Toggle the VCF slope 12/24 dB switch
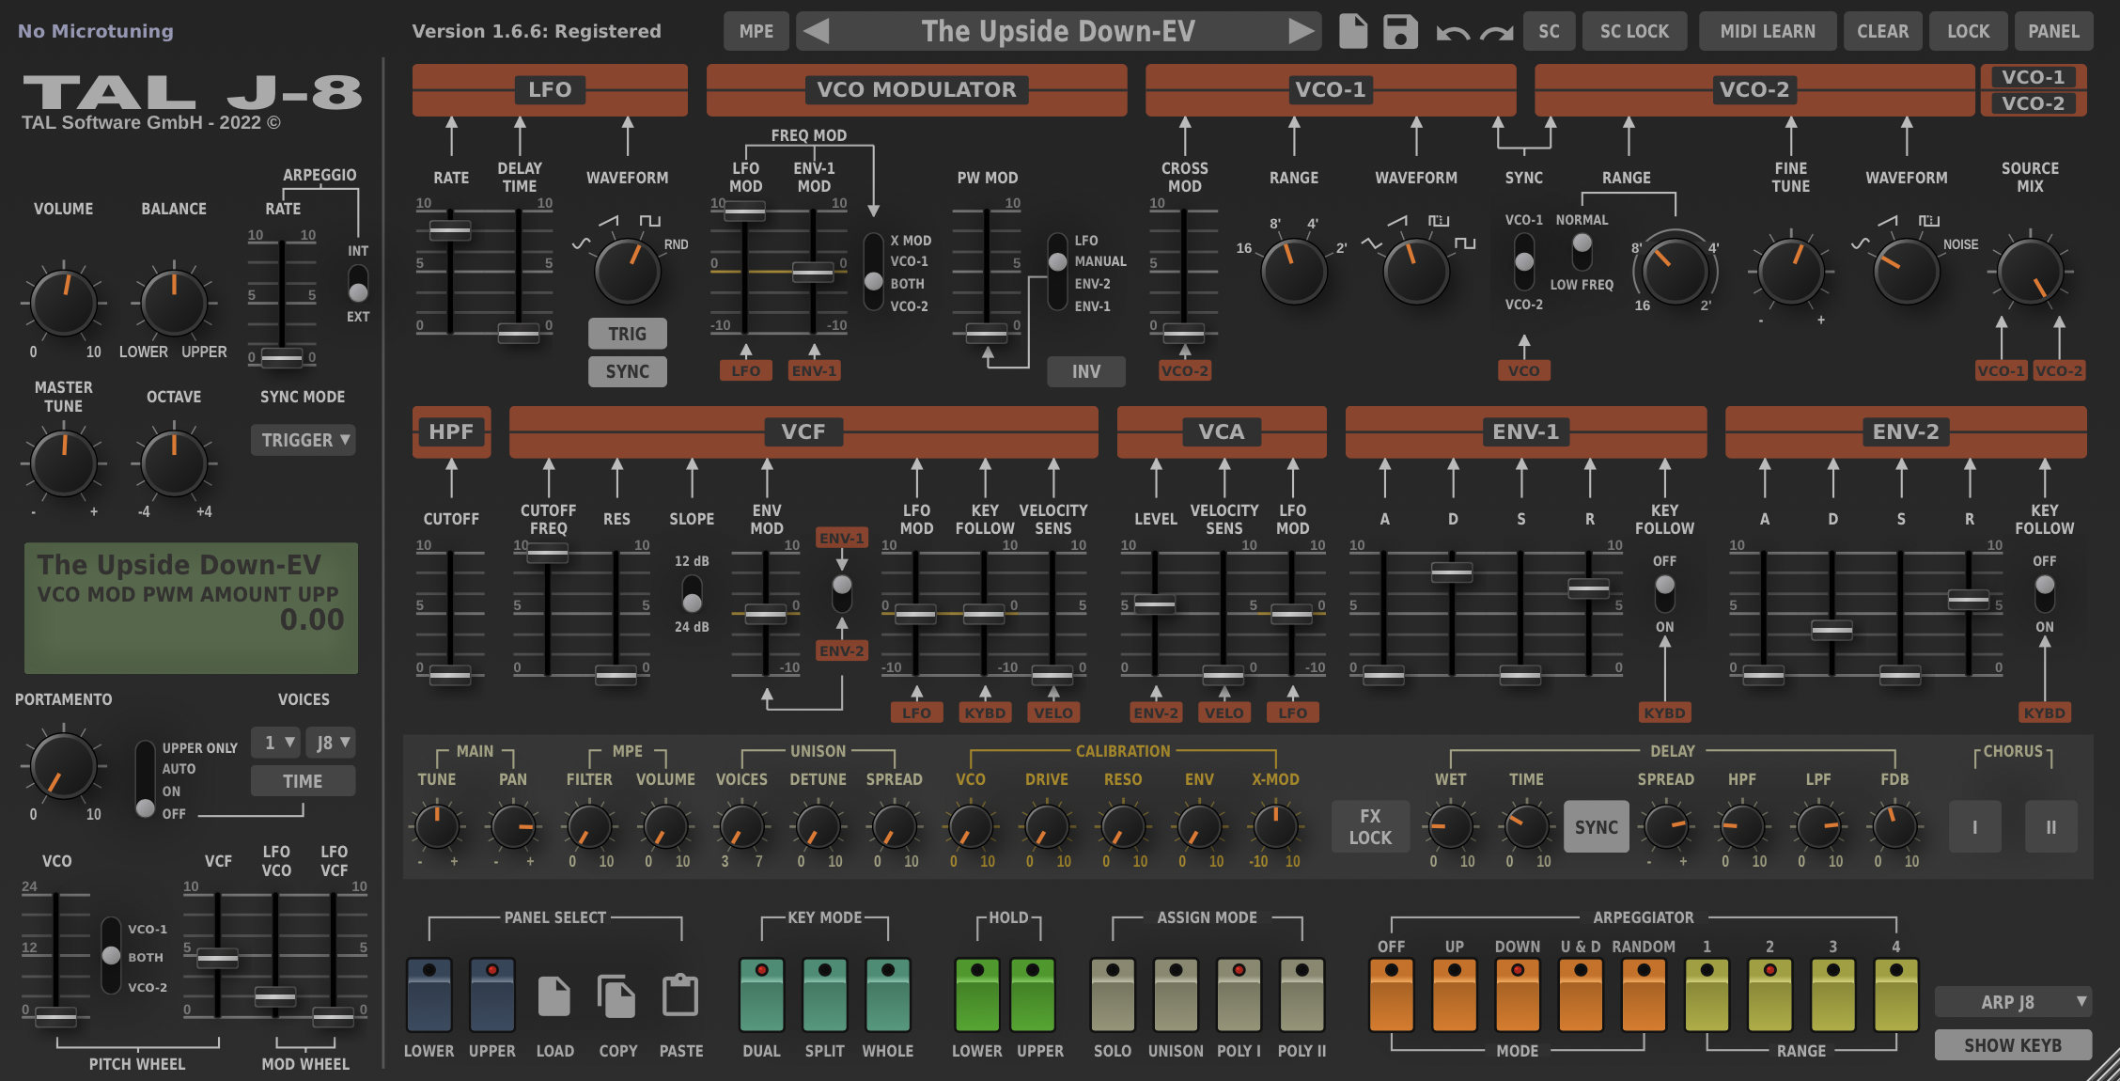 click(x=692, y=594)
